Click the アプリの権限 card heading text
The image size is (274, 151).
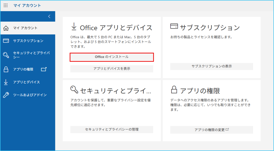(x=200, y=91)
